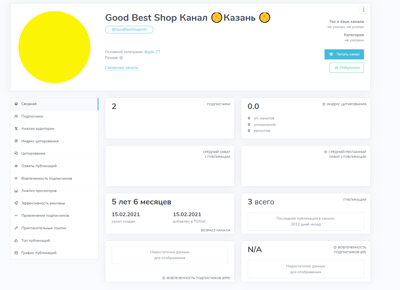This screenshot has height=290, width=400.
Task: Go to Индекс цитирования in sidebar
Action: 54,141
